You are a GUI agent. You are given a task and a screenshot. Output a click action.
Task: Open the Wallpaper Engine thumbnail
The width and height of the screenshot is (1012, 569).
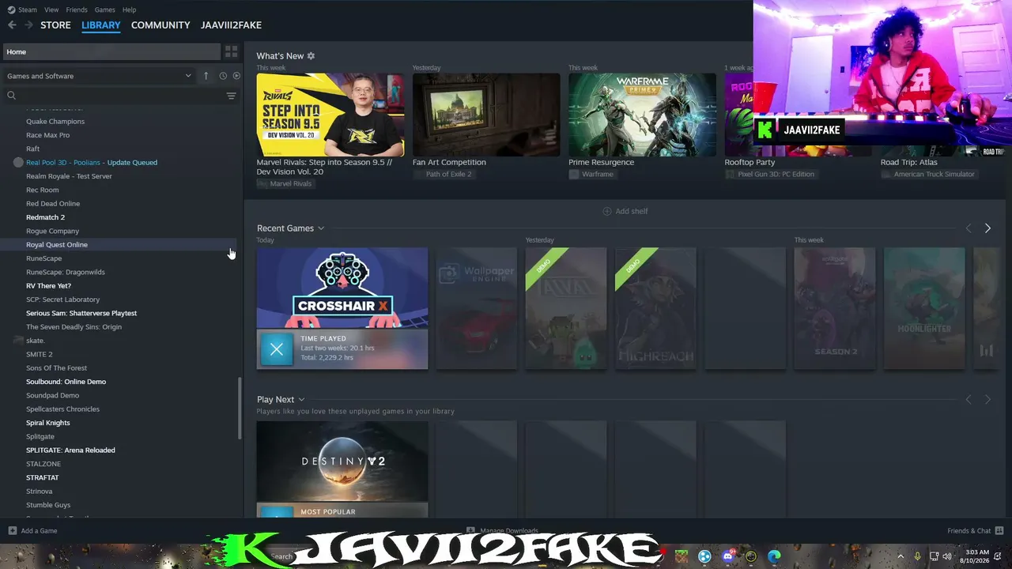click(x=476, y=308)
